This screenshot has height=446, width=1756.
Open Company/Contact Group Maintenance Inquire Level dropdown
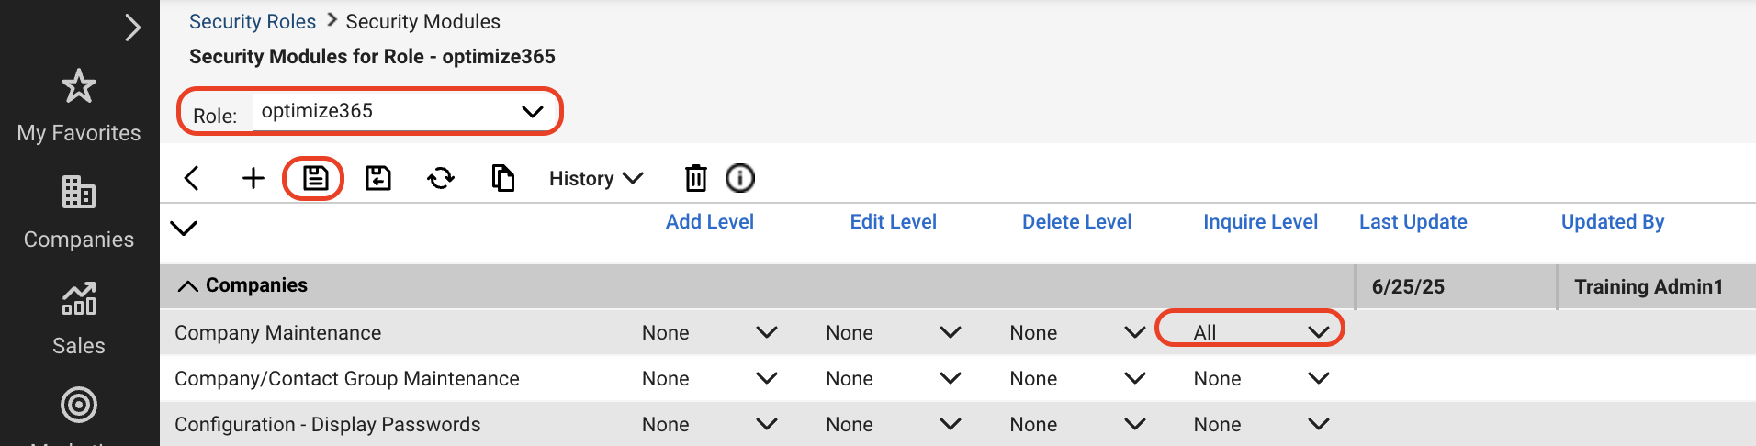(x=1260, y=378)
